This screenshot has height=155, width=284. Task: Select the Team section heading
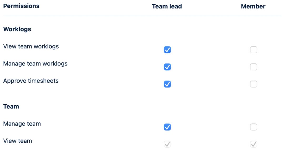pyautogui.click(x=11, y=106)
